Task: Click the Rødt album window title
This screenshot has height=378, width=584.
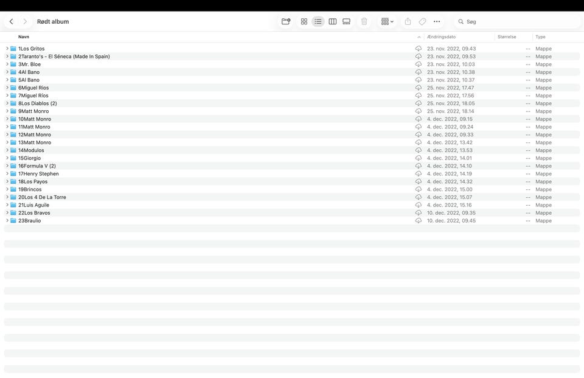Action: tap(53, 22)
